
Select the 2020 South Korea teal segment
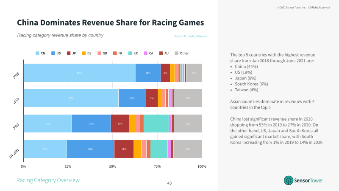click(156, 124)
